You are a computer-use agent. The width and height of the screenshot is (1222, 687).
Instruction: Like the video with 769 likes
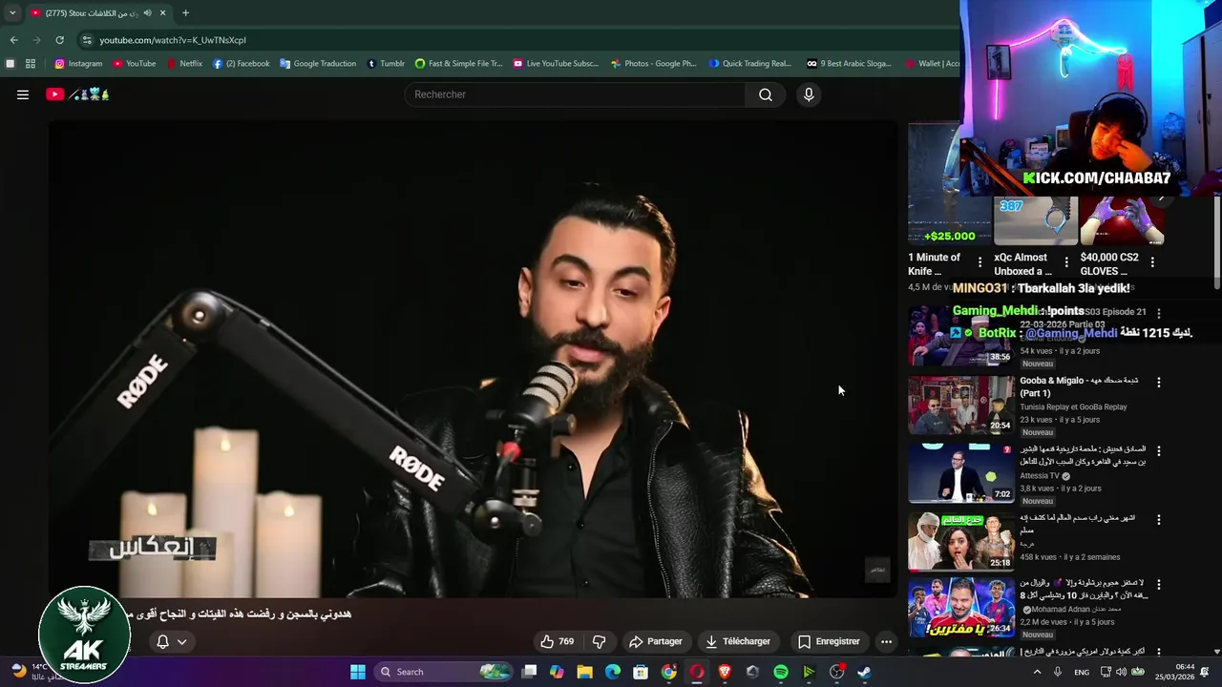pos(557,641)
